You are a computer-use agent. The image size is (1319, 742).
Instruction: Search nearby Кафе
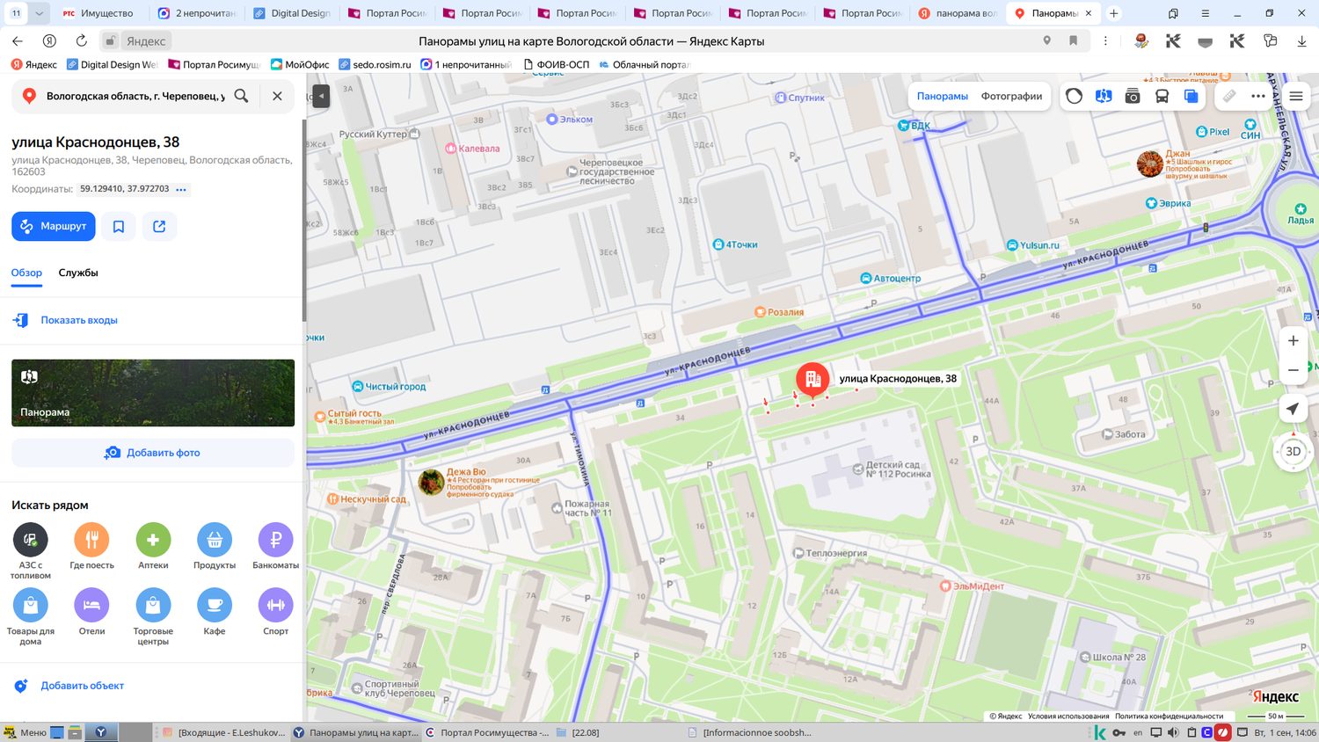tap(215, 612)
